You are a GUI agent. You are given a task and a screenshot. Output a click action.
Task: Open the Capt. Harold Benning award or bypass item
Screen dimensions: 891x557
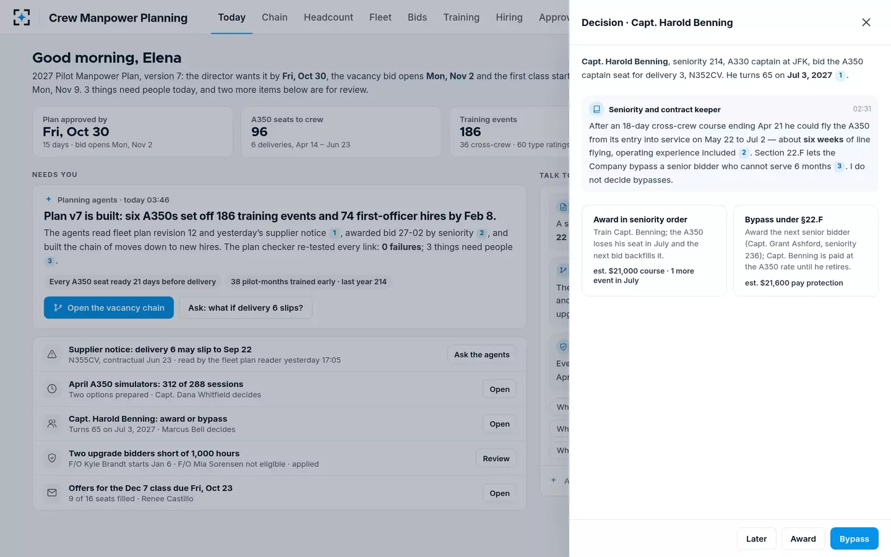[499, 424]
